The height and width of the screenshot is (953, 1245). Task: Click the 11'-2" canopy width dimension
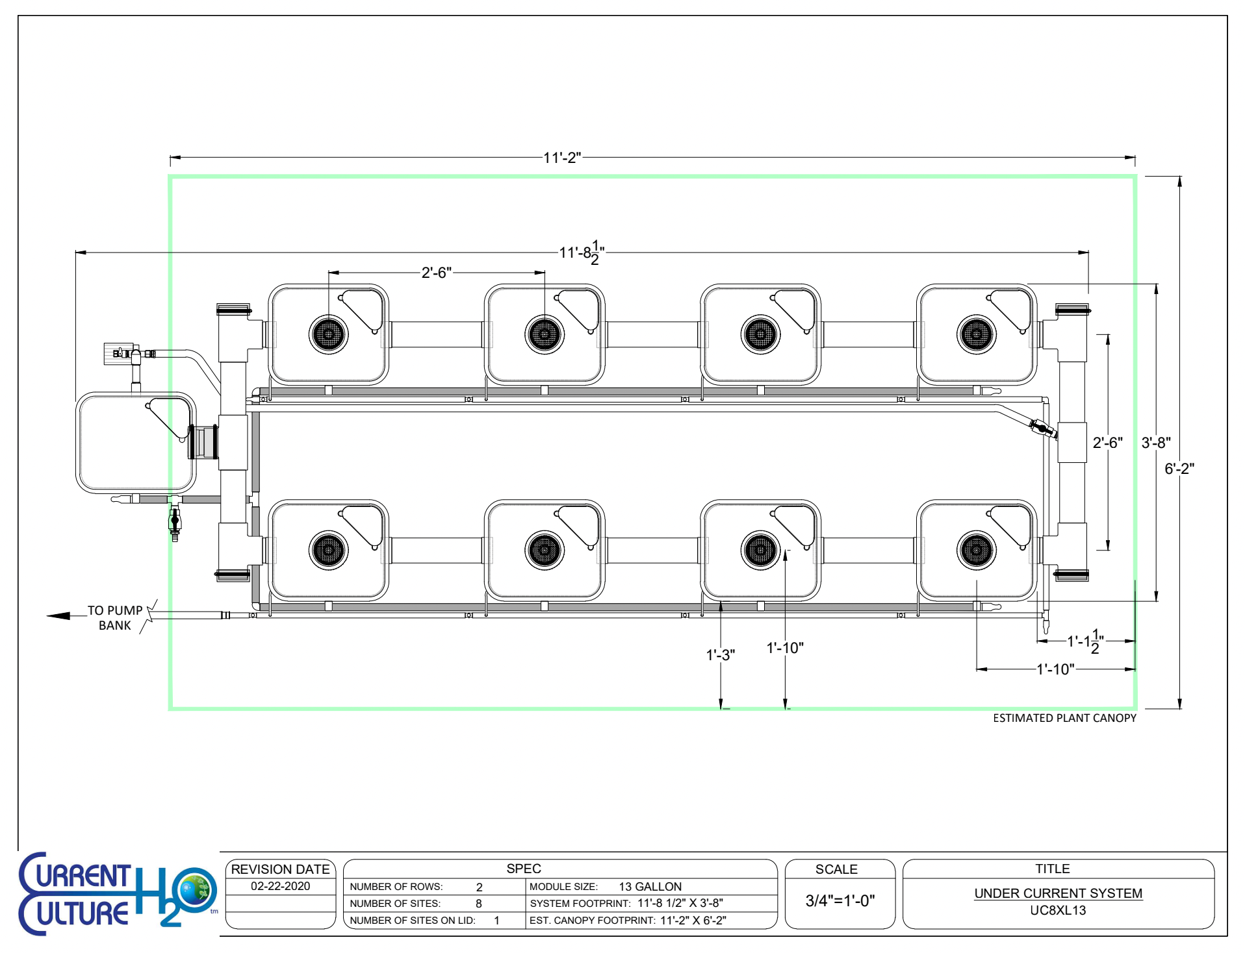point(562,158)
